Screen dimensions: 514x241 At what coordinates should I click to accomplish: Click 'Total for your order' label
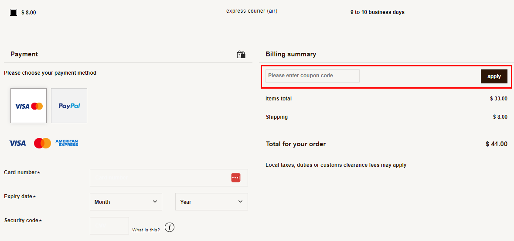(x=296, y=144)
